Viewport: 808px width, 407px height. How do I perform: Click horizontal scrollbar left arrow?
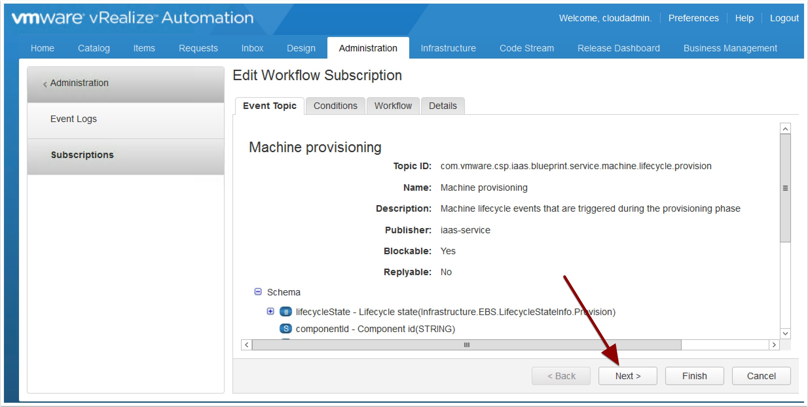247,345
